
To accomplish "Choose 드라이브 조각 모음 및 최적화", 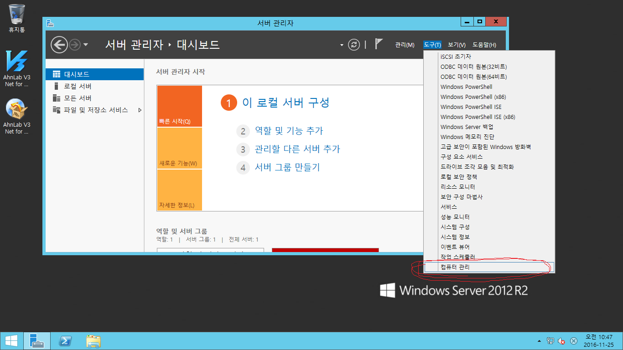I will (489, 167).
